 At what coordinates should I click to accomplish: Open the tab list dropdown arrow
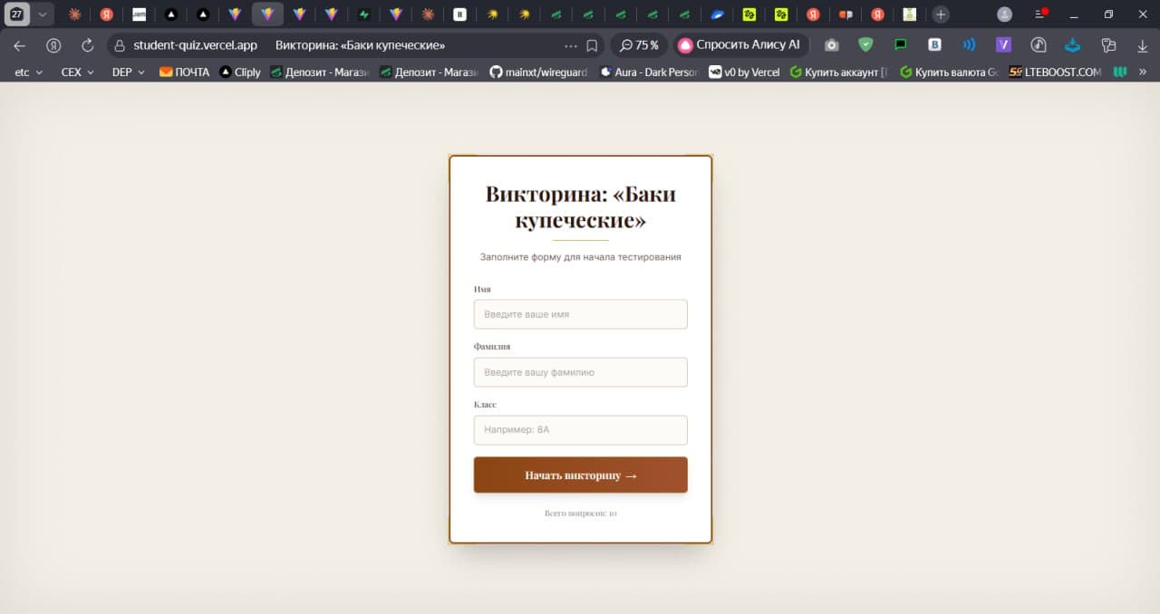42,14
